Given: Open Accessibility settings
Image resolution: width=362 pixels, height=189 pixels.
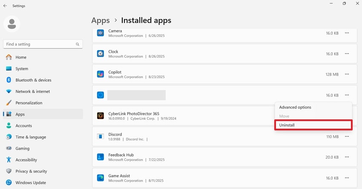Looking at the screenshot, I should tap(26, 160).
